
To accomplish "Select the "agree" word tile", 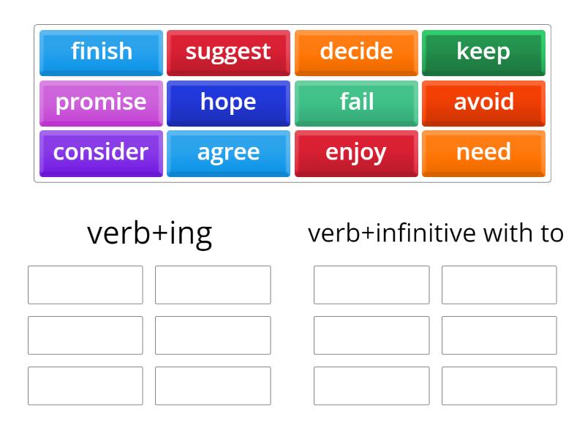I will [x=228, y=153].
